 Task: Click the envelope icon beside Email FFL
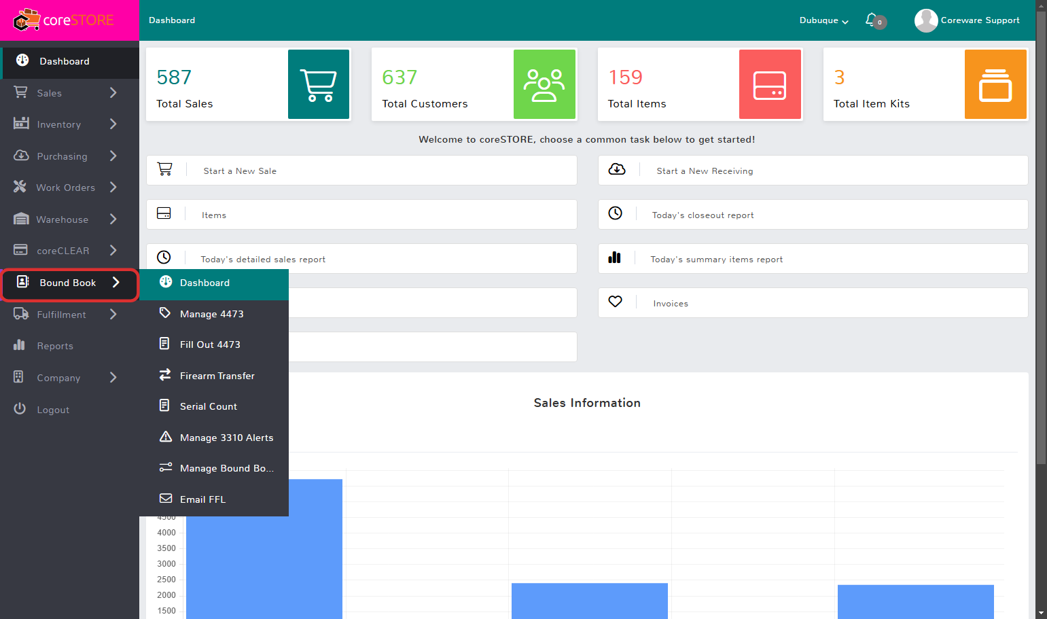pos(165,499)
